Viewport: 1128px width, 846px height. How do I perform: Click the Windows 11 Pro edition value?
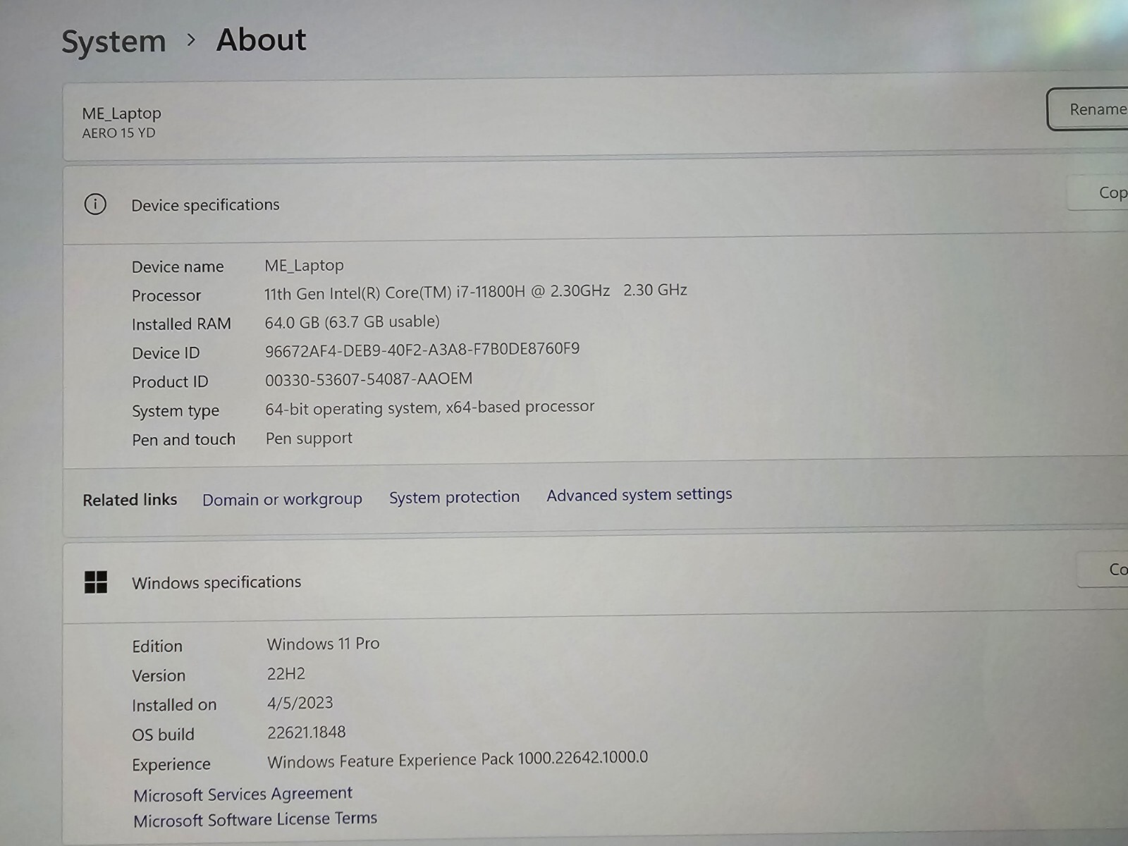pyautogui.click(x=323, y=644)
